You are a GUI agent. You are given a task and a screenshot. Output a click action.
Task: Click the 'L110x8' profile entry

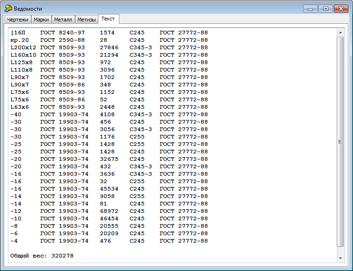[x=21, y=70]
